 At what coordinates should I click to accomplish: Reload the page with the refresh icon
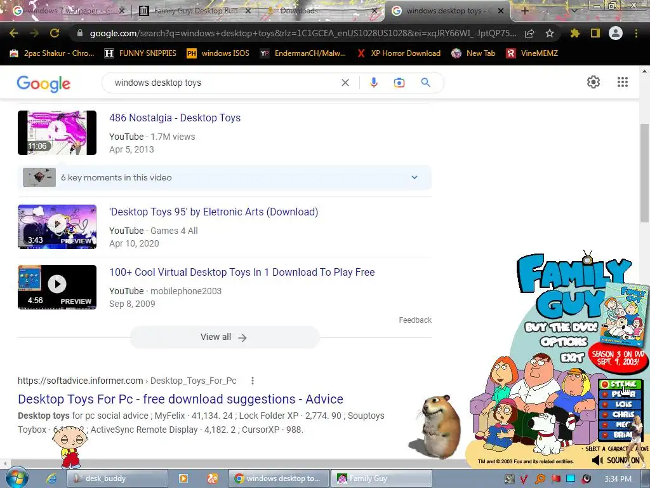point(55,33)
